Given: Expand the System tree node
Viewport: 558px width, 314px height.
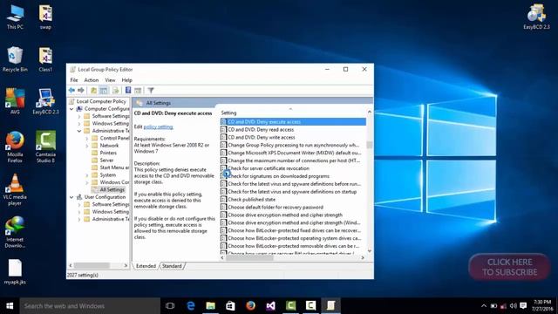Looking at the screenshot, I should pos(87,175).
